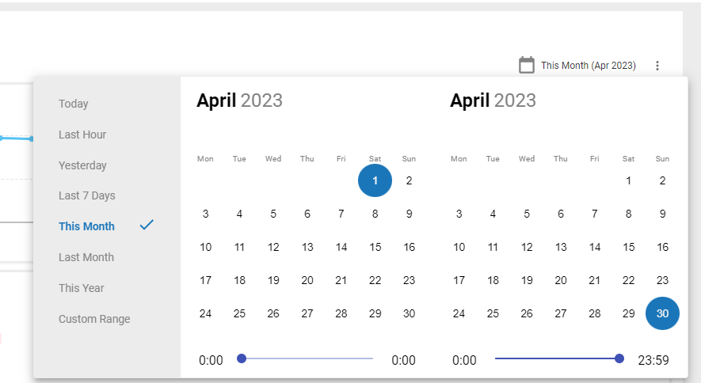The width and height of the screenshot is (701, 383).
Task: Click the start time slider handle
Action: click(242, 358)
